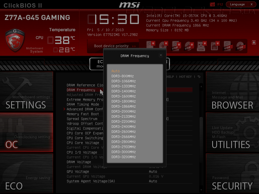Click the UEFI hard disk boot device icon
Viewport: 259px width, 194px height.
pyautogui.click(x=150, y=45)
